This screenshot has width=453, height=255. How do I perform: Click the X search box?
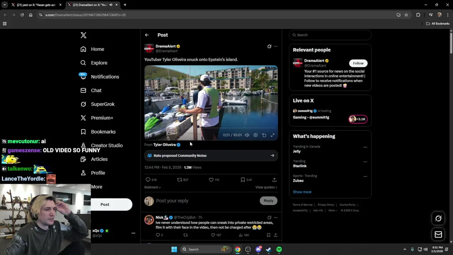(330, 35)
